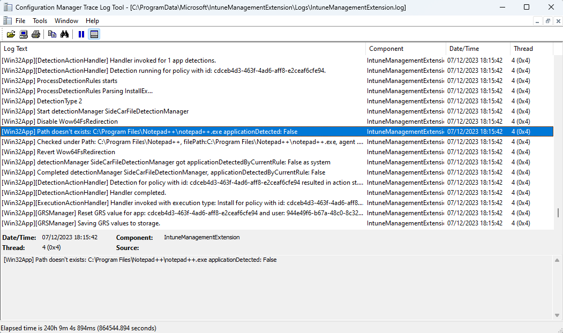Click the child window icon beside the menus

pos(8,20)
